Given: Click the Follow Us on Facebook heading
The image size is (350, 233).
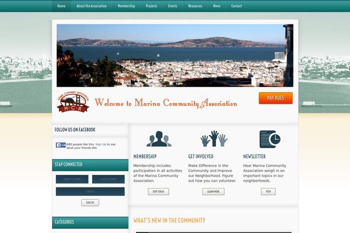Looking at the screenshot, I should tap(75, 129).
